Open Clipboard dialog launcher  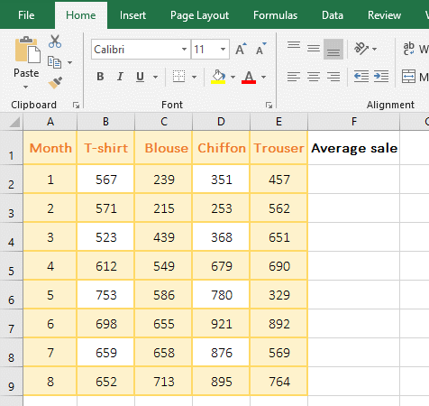point(76,105)
